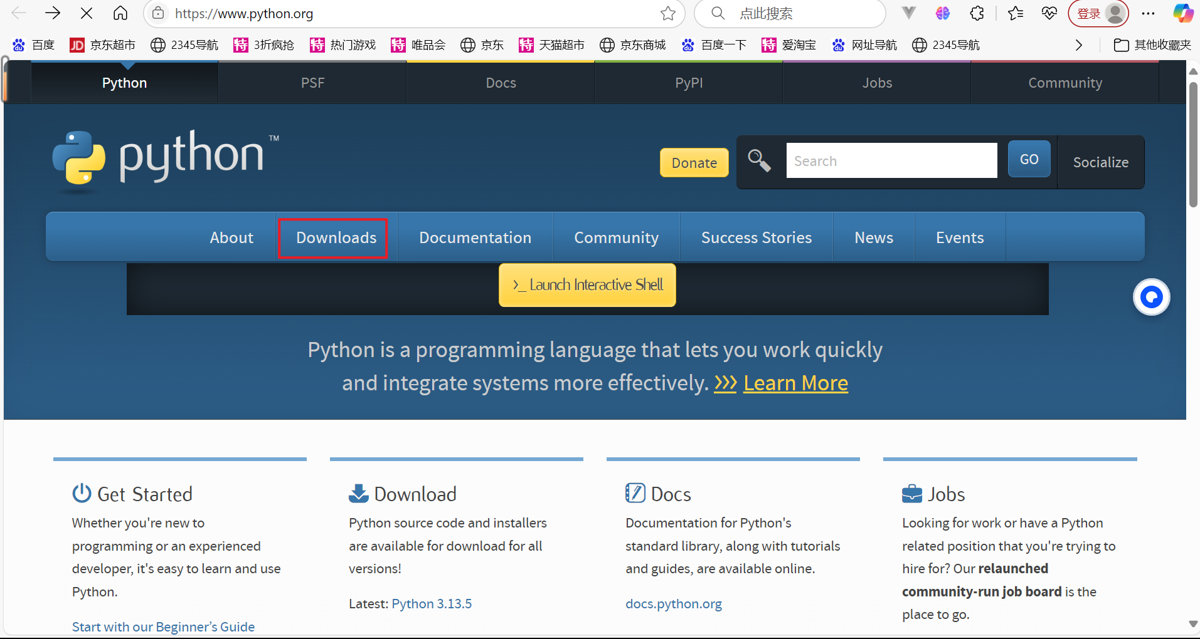1200x639 pixels.
Task: Click the Python 3.13.5 link
Action: click(x=432, y=604)
